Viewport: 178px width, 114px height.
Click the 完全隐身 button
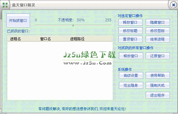131,85
